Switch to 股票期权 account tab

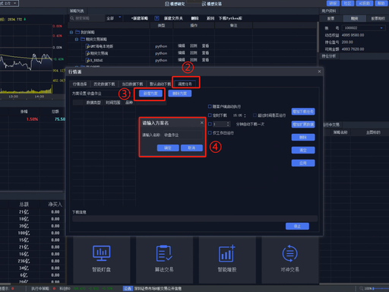coord(378,18)
